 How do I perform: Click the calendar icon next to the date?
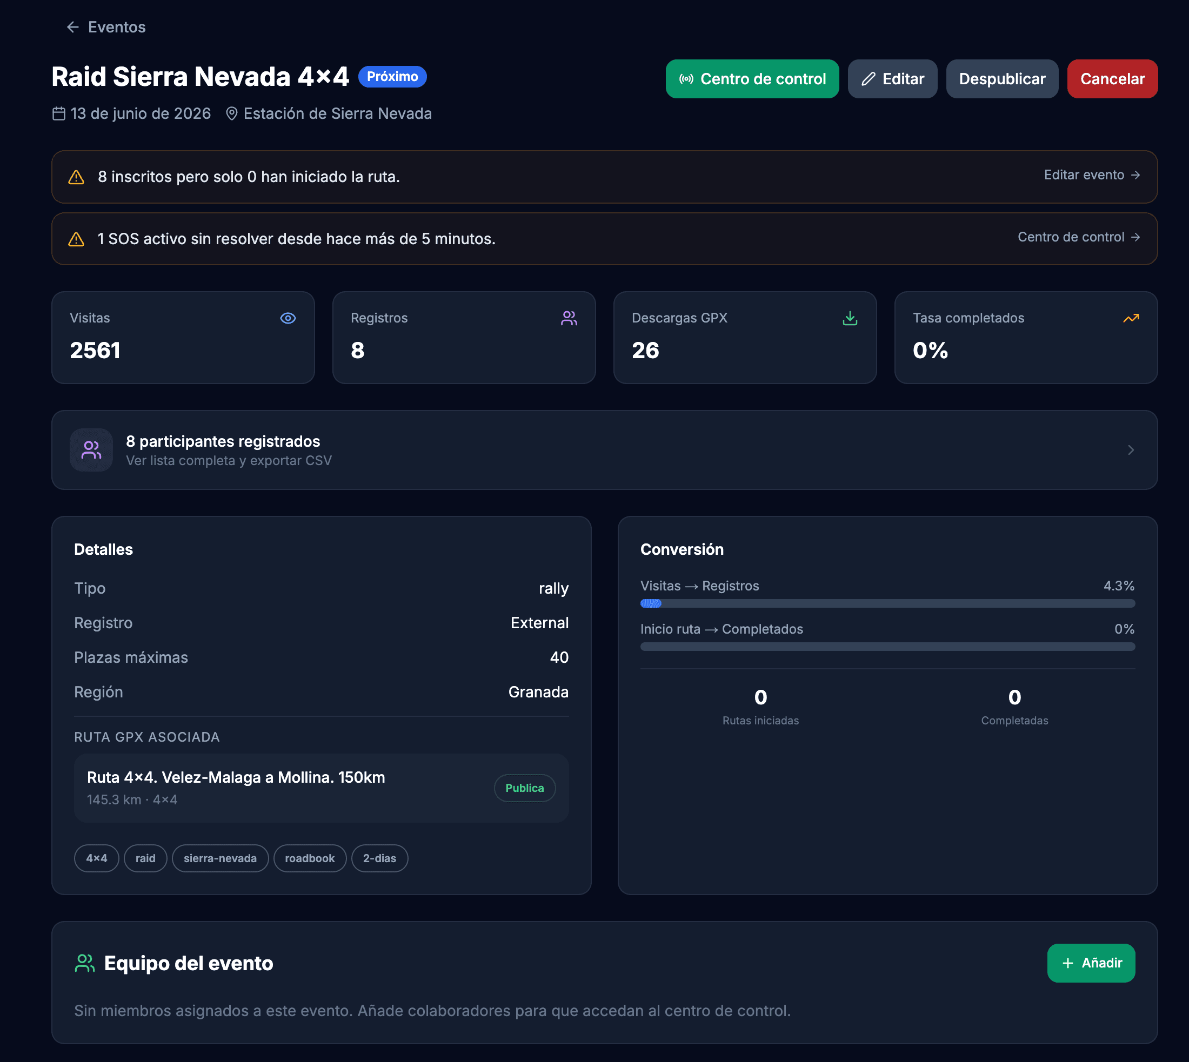[59, 113]
